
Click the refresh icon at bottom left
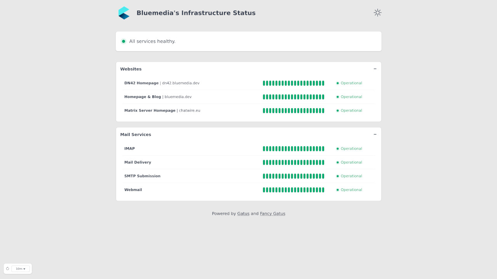pos(7,269)
